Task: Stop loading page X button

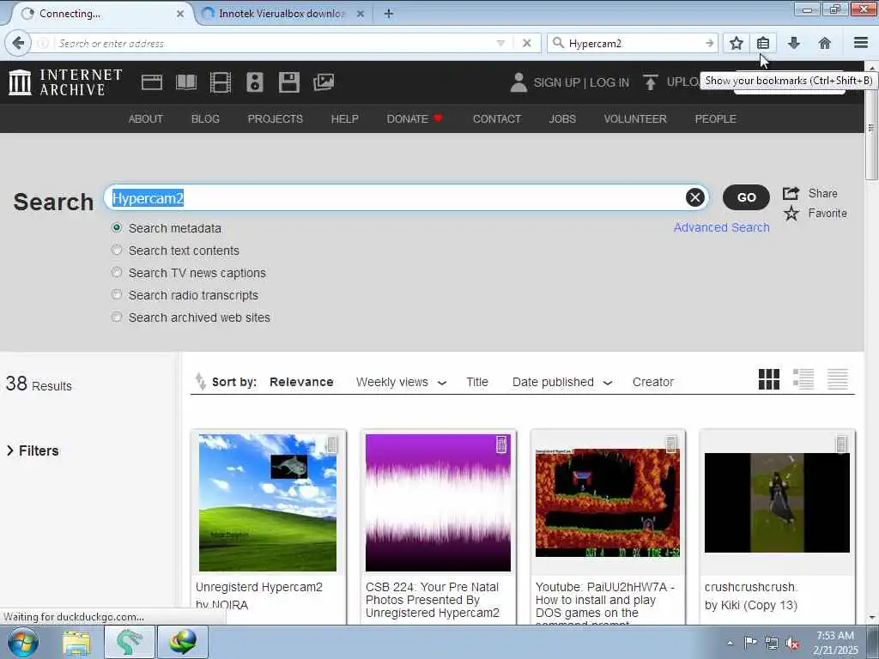Action: pos(527,43)
